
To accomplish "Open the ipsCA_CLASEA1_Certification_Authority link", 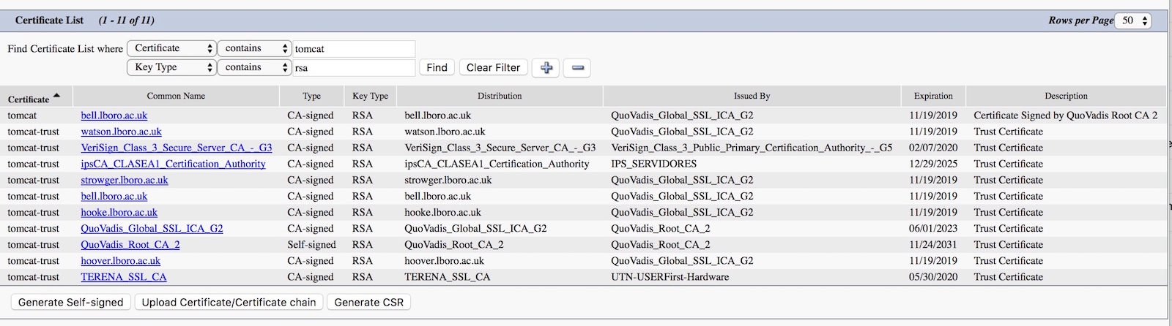I will coord(173,164).
